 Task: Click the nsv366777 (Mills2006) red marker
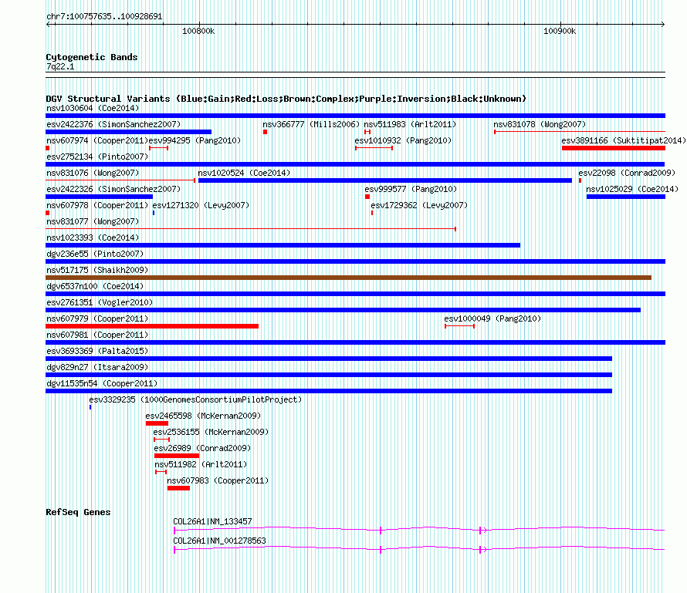point(265,132)
